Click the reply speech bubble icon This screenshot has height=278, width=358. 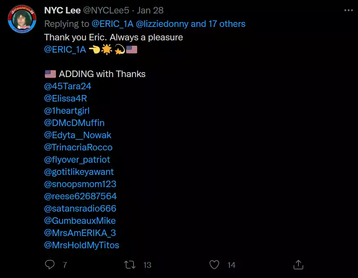point(50,265)
